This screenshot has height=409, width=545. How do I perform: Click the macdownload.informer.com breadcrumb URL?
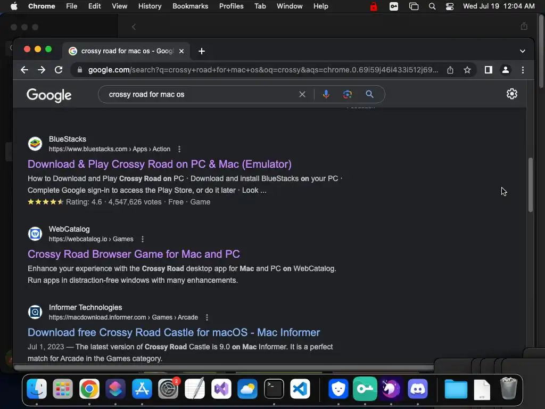tap(123, 317)
